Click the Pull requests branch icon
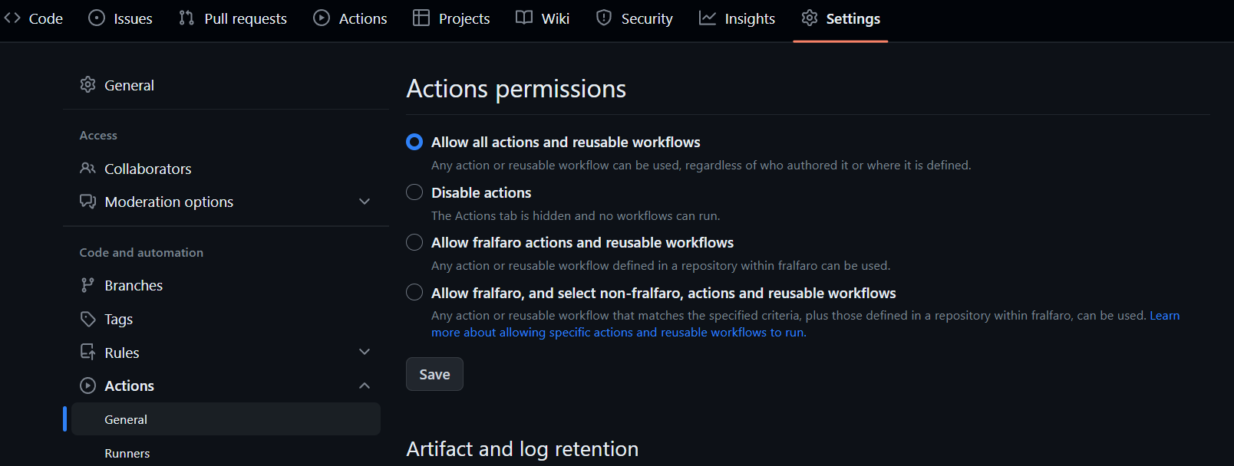1234x466 pixels. click(x=186, y=18)
